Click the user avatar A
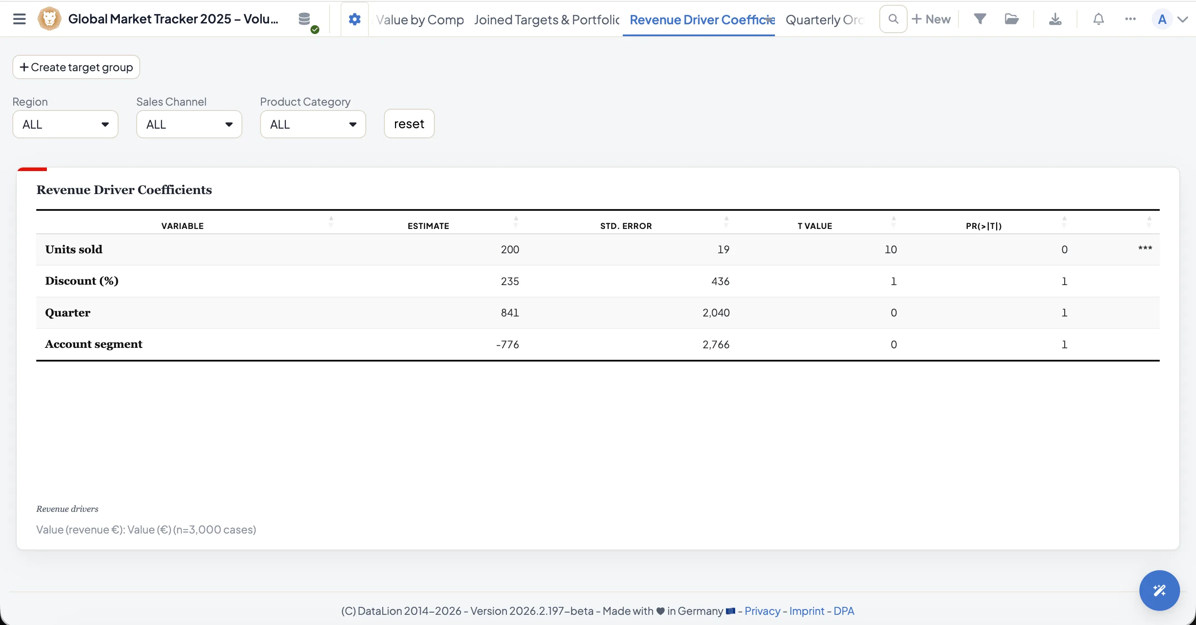This screenshot has width=1196, height=625. pyautogui.click(x=1162, y=19)
